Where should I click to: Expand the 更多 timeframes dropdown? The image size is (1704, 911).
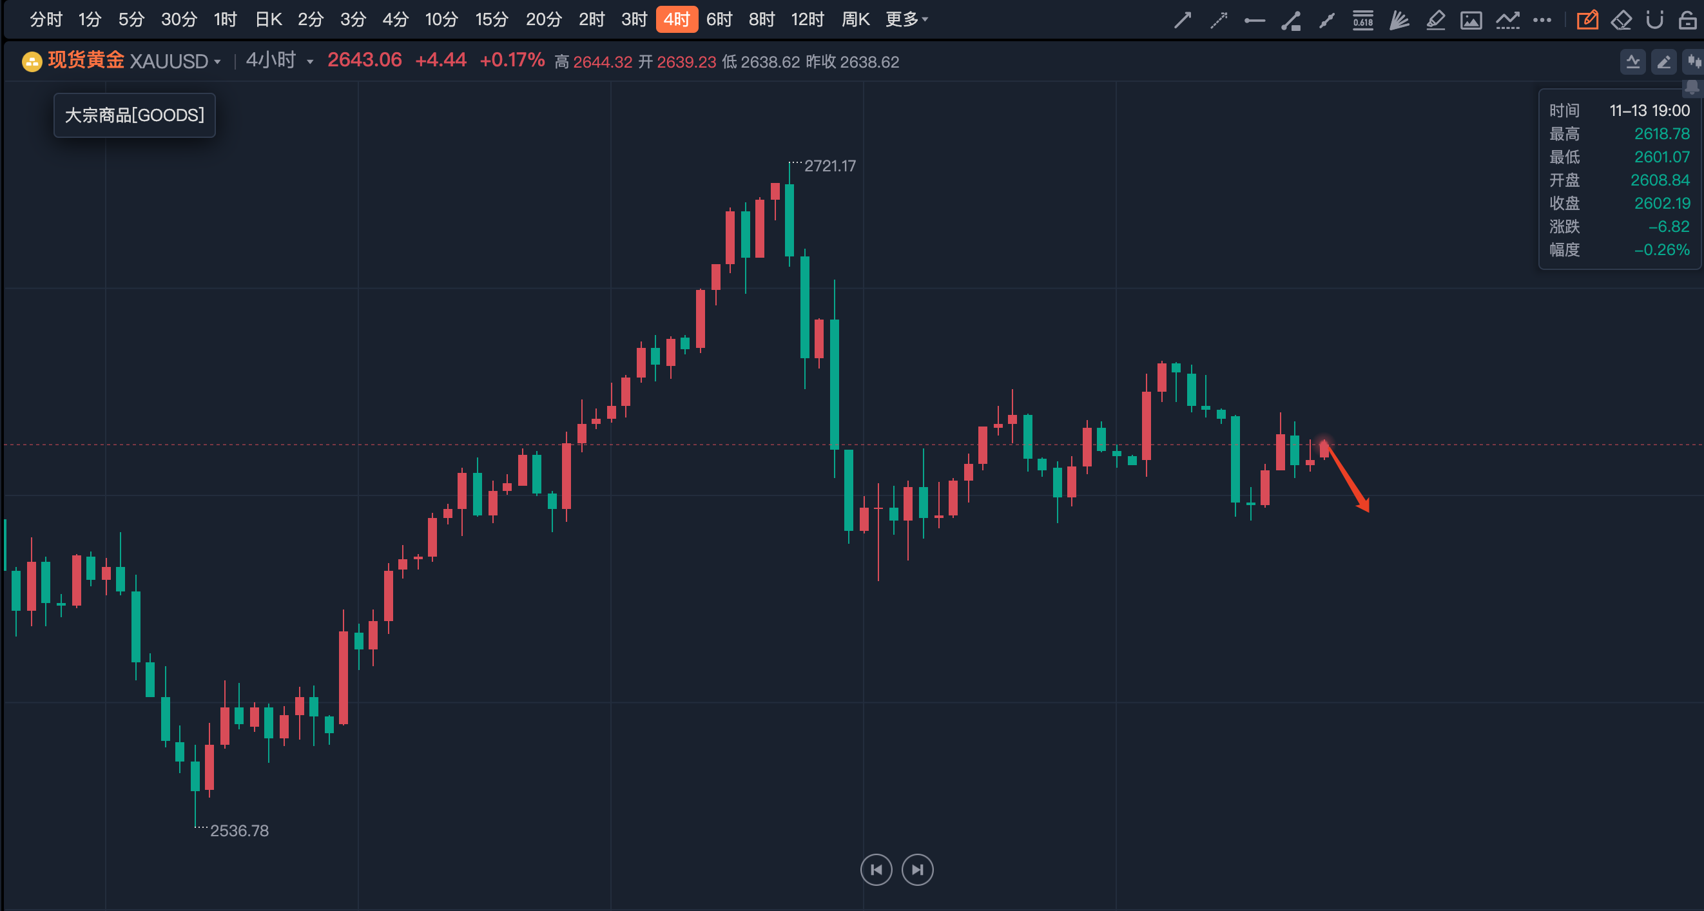907,20
